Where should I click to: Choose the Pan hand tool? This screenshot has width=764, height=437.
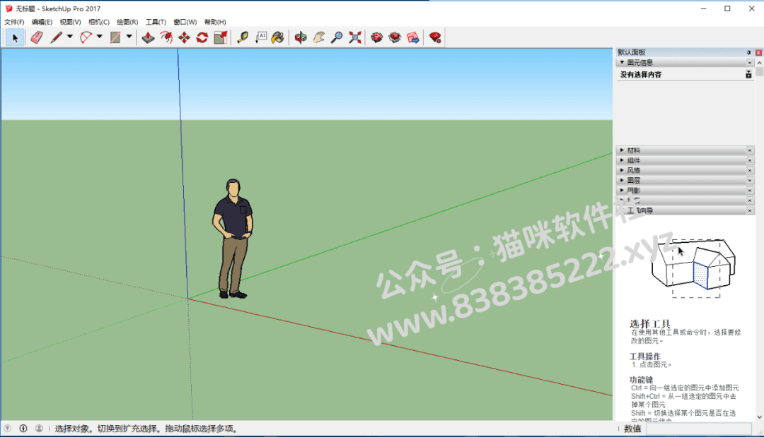point(318,37)
